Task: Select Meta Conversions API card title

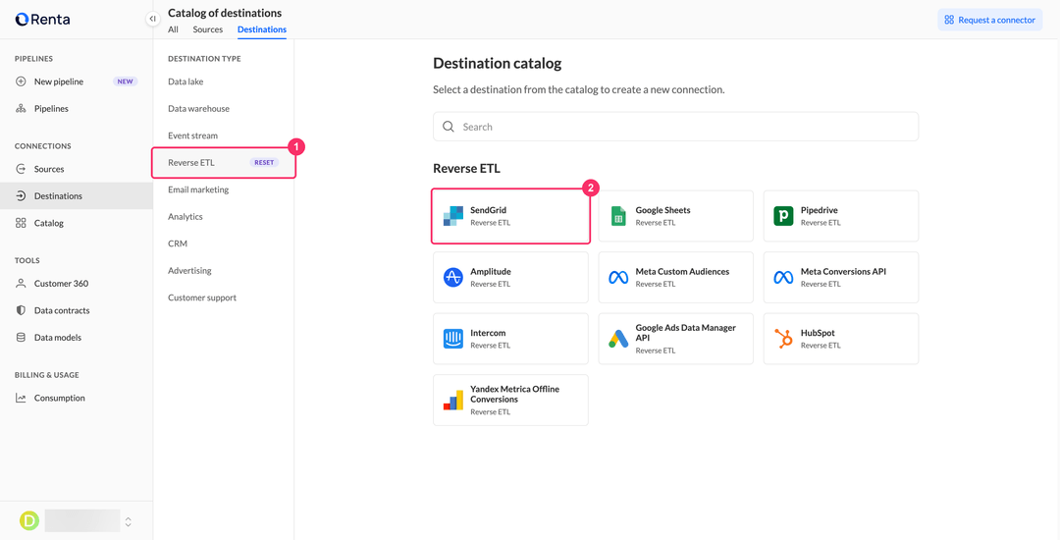Action: pos(843,272)
